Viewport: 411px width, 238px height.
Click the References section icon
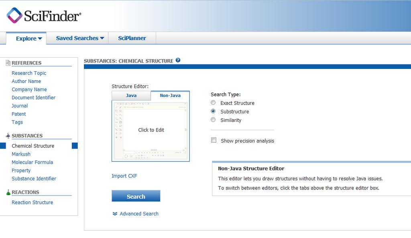tap(8, 63)
